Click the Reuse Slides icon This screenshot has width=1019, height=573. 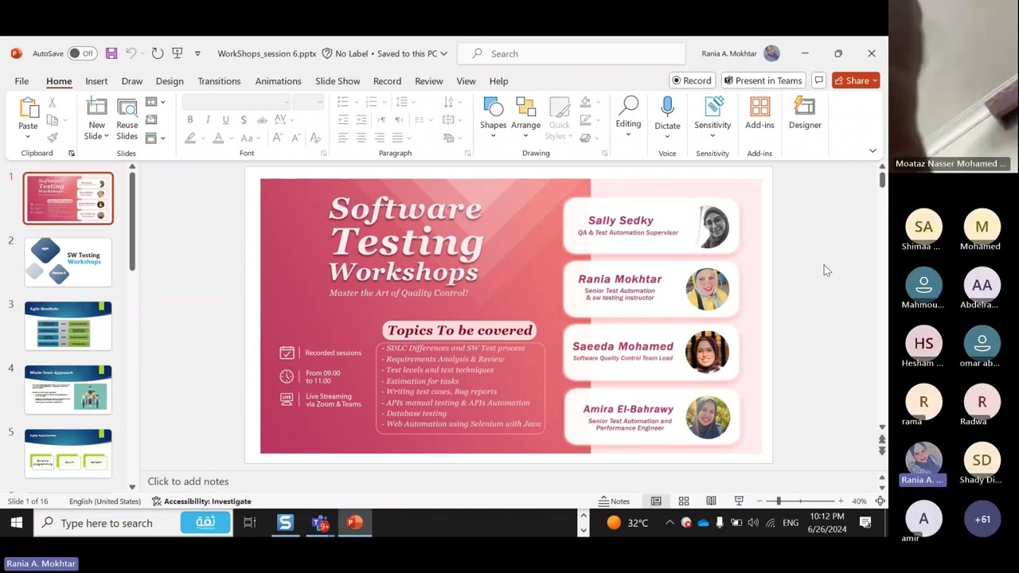(127, 108)
